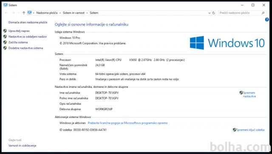Click shield icon next to Spremeni nastavitve
272x154 pixels.
(241, 92)
